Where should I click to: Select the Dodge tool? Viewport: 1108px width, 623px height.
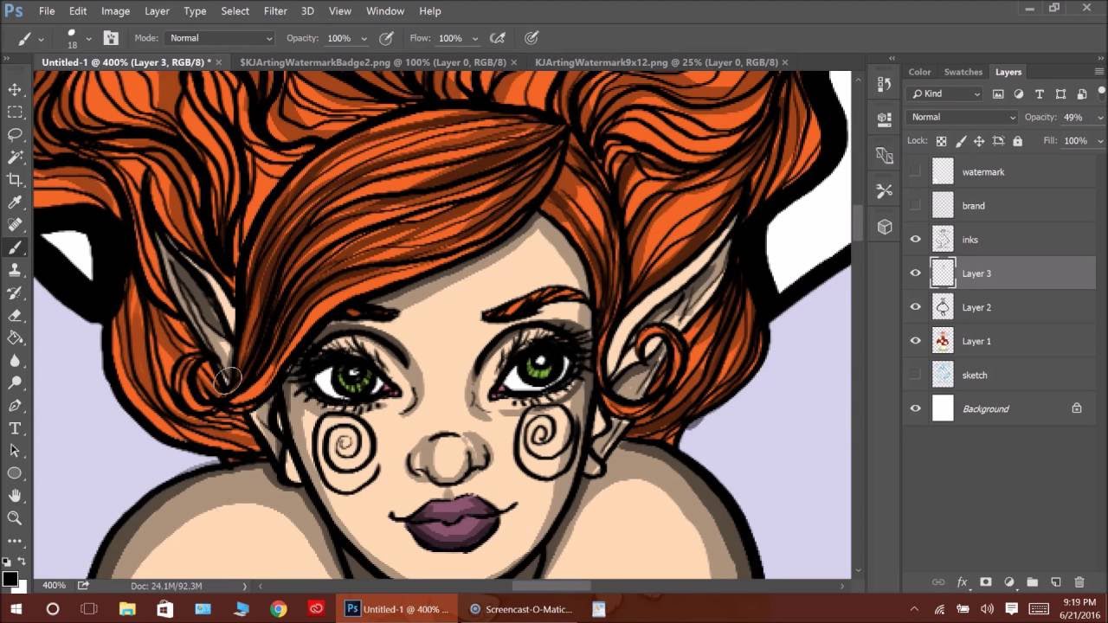tap(15, 382)
